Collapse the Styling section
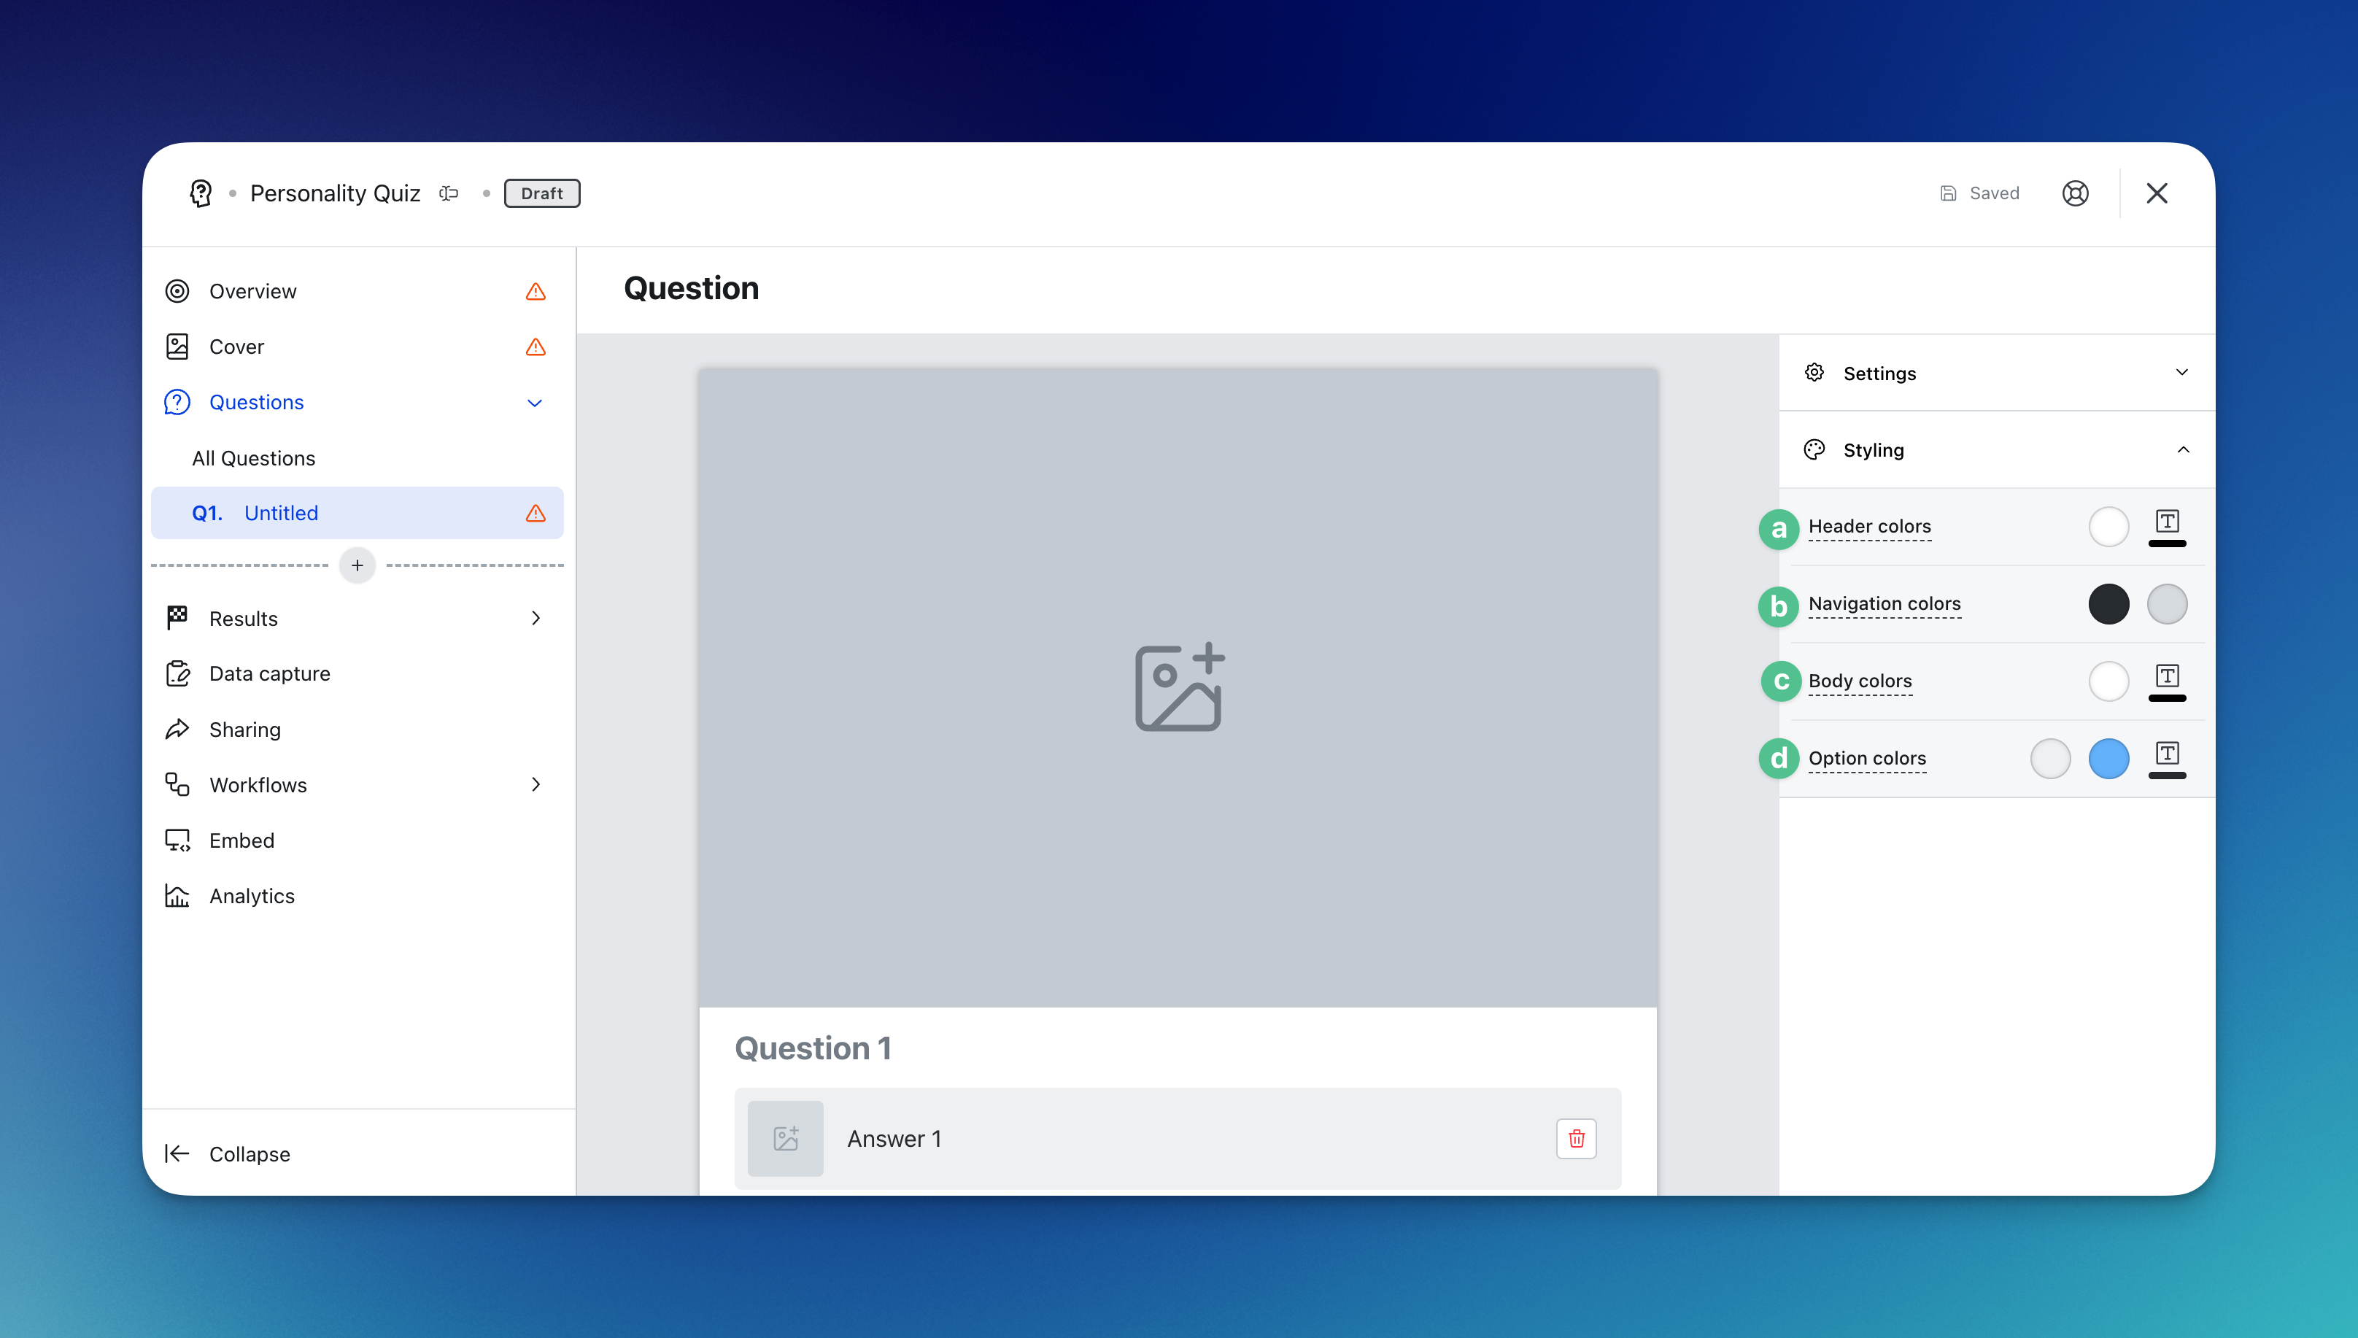The width and height of the screenshot is (2358, 1338). (2182, 450)
